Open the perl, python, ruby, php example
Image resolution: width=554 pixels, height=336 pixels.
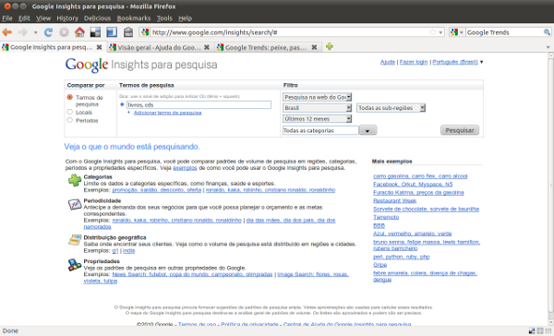402,257
